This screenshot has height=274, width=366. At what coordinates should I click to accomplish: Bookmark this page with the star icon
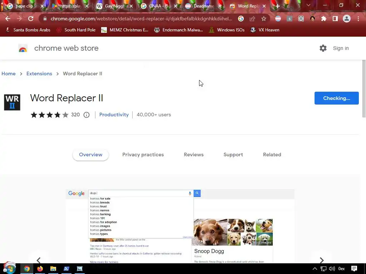click(x=264, y=19)
